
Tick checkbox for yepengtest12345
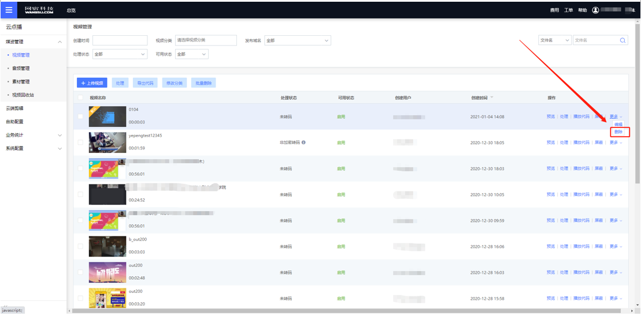[x=80, y=142]
